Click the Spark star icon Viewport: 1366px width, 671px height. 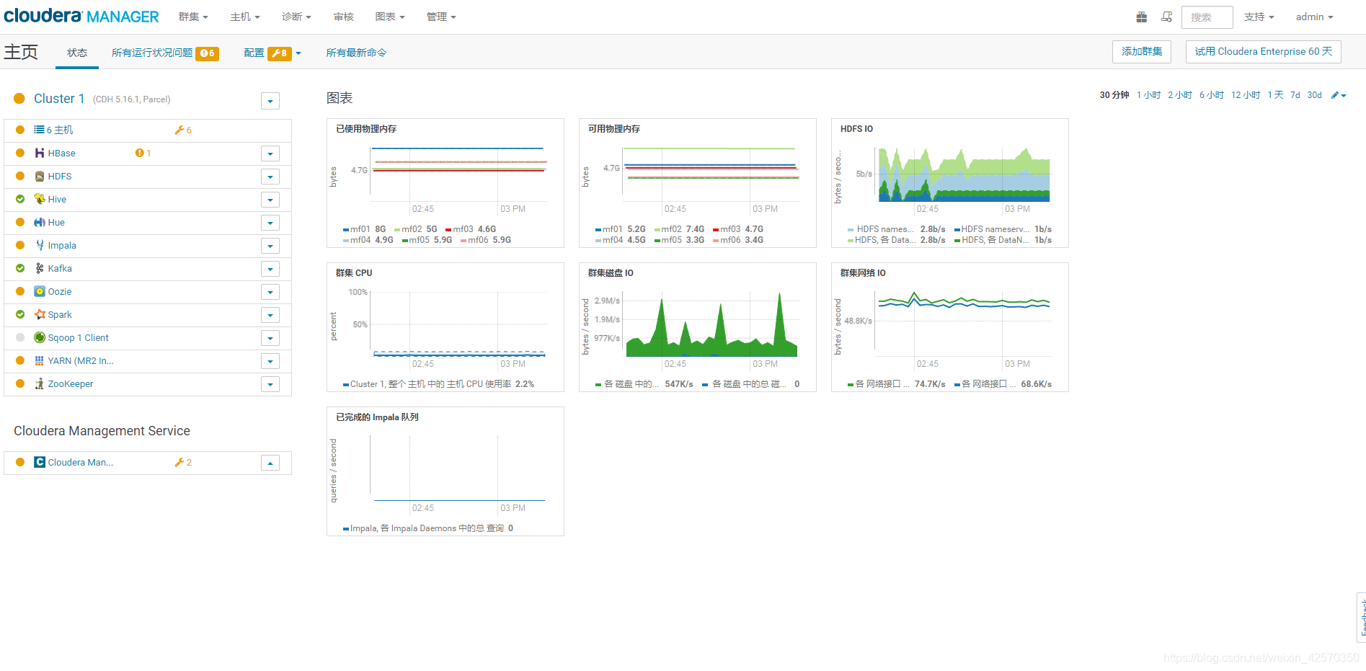(x=40, y=314)
